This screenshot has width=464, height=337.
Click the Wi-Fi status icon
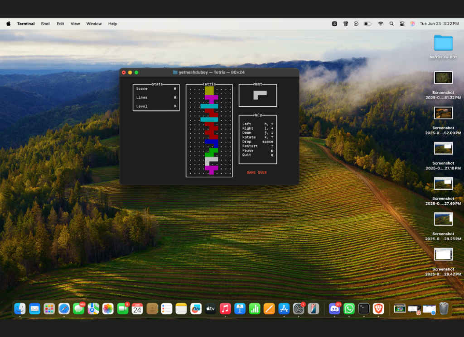(x=381, y=24)
